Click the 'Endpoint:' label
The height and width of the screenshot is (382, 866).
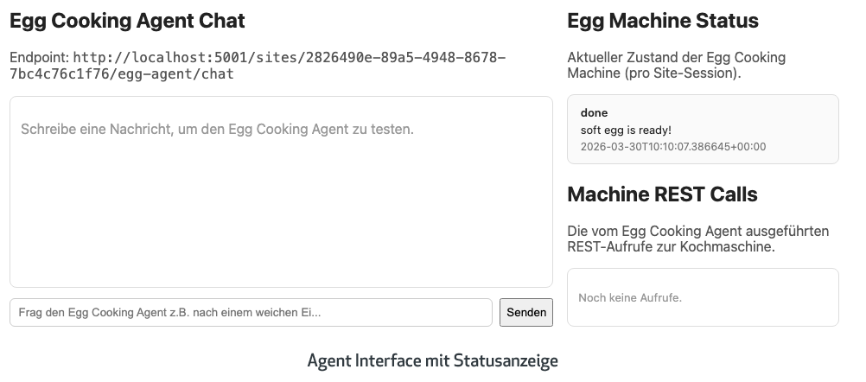(39, 58)
